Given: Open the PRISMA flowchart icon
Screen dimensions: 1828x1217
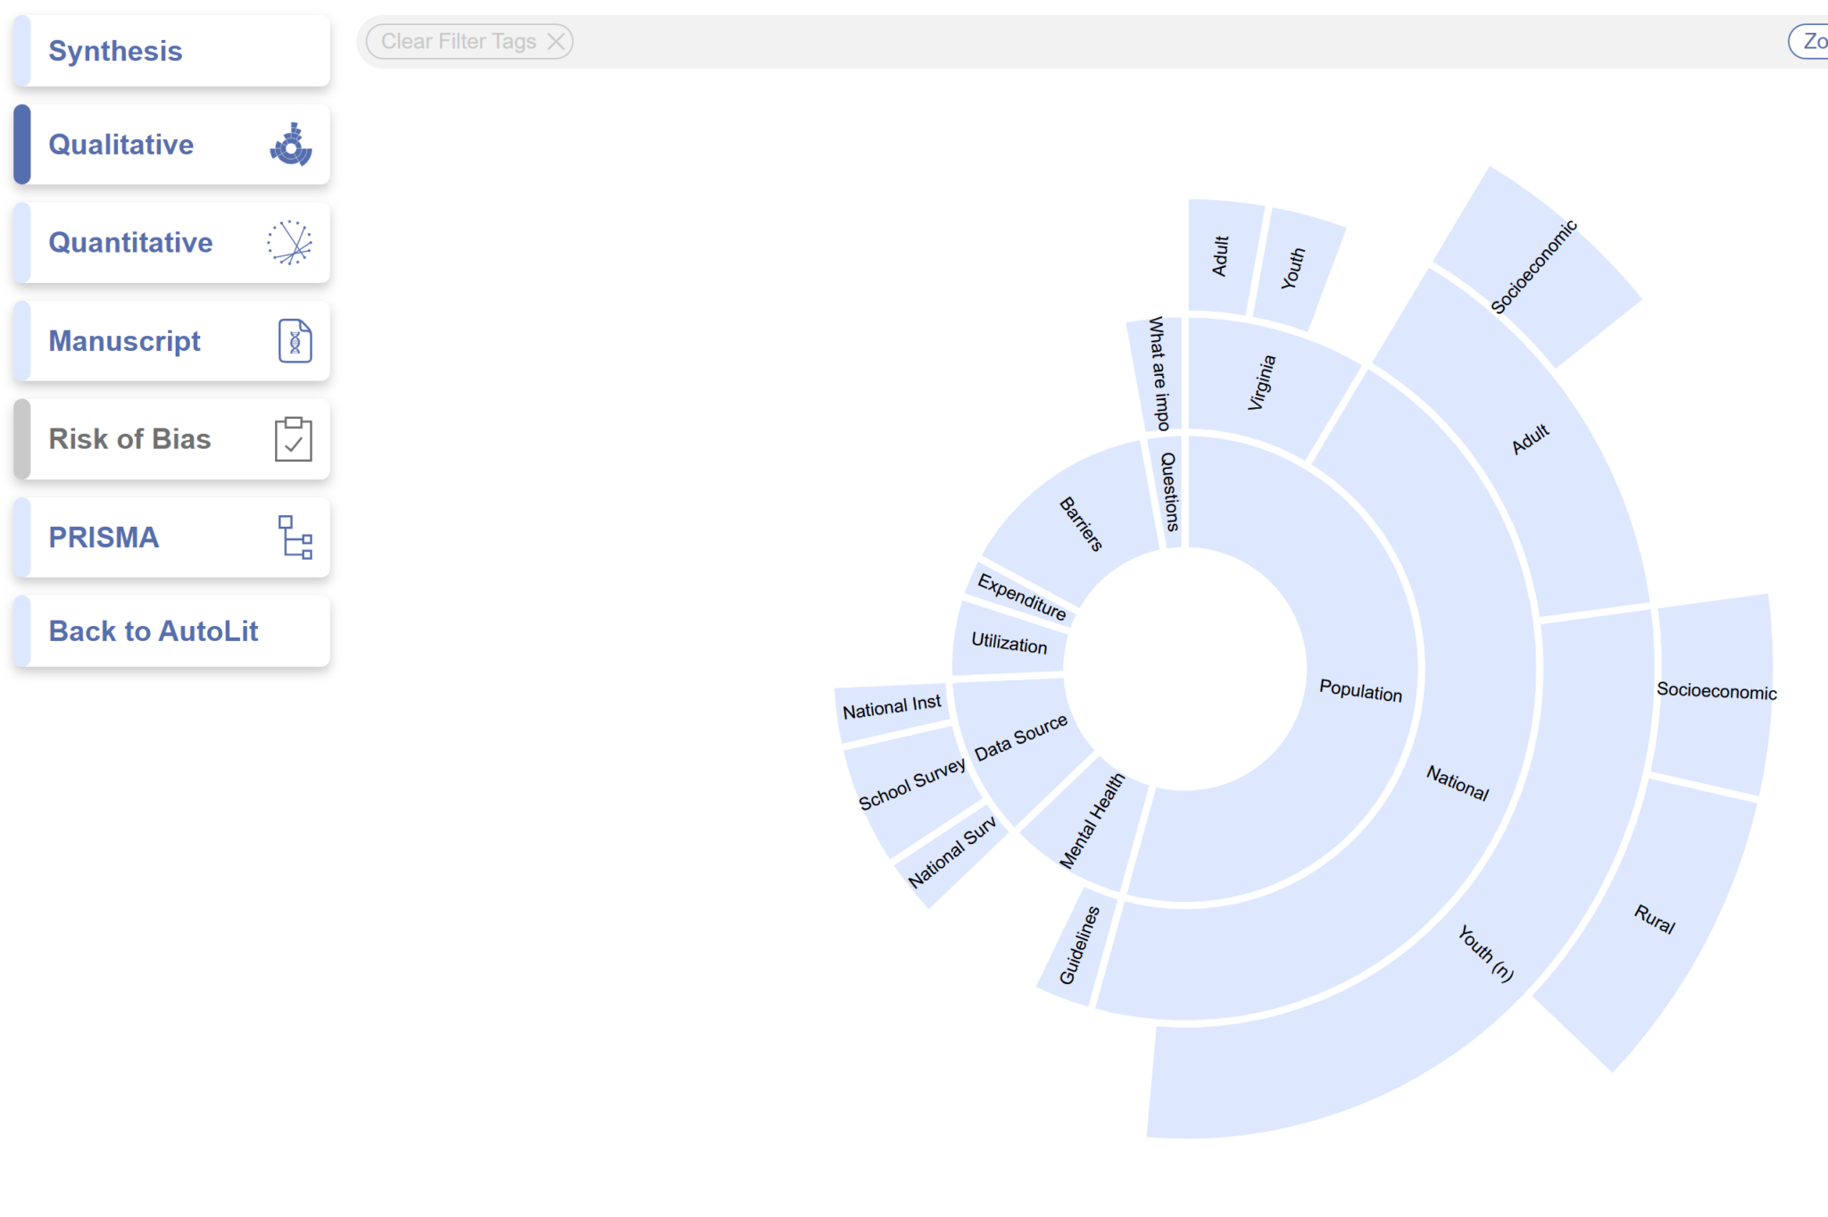Looking at the screenshot, I should 294,538.
